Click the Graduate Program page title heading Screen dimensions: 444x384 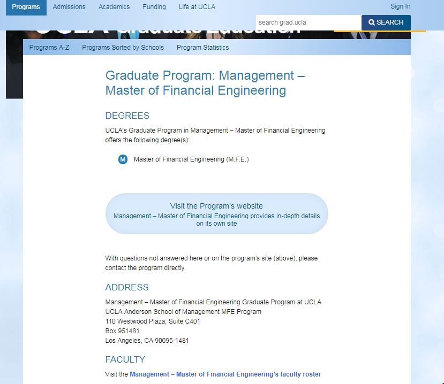pos(205,83)
